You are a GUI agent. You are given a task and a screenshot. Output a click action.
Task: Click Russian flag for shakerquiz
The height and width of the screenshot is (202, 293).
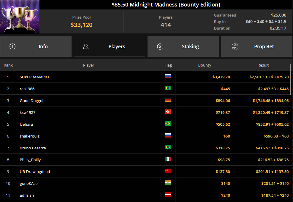pos(168,135)
